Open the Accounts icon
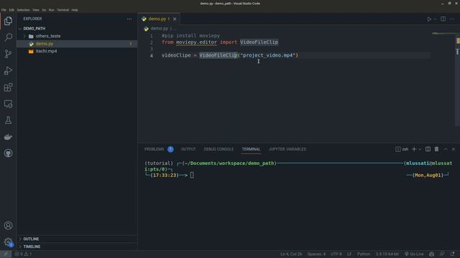The width and height of the screenshot is (460, 258). 8,226
